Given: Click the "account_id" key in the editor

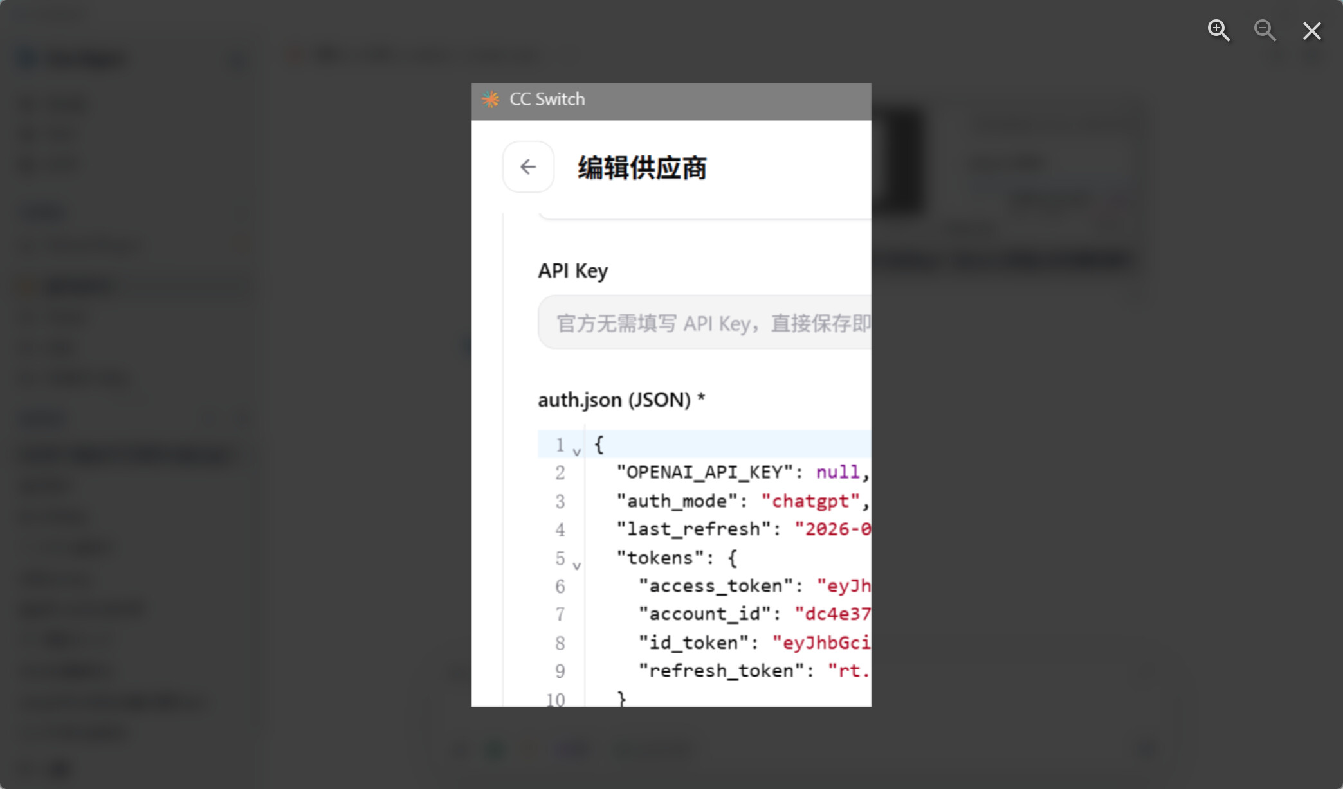Looking at the screenshot, I should click(x=704, y=614).
